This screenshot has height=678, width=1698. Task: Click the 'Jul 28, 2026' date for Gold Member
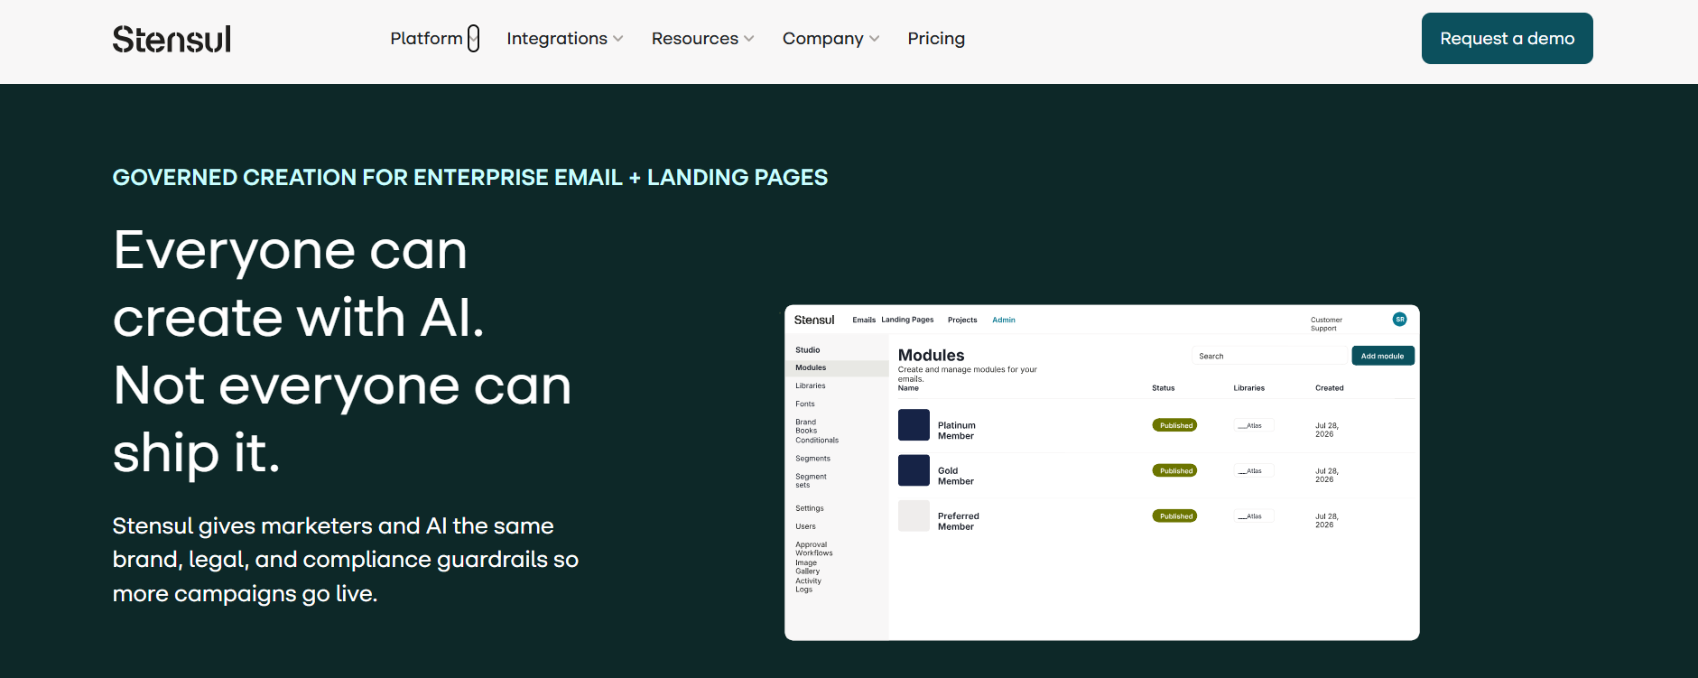click(1327, 475)
